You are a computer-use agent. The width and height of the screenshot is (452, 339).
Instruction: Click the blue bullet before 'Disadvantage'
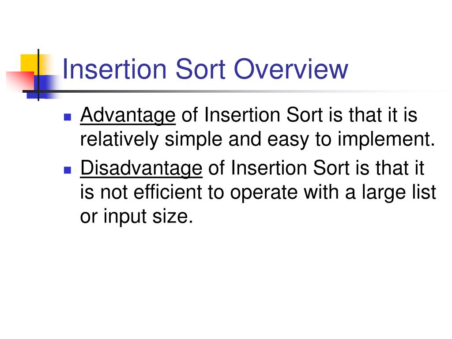pyautogui.click(x=68, y=170)
